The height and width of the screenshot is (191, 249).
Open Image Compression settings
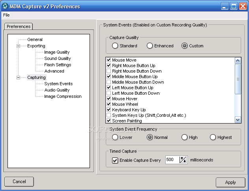pos(63,96)
